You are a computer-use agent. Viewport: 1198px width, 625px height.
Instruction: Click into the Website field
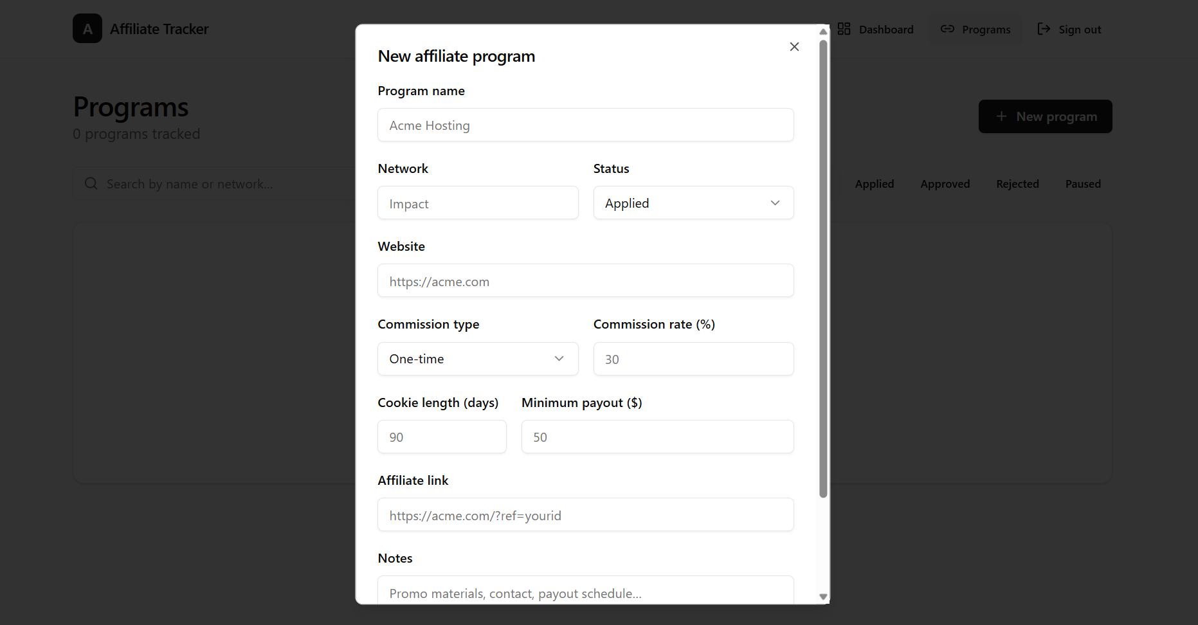pyautogui.click(x=586, y=281)
